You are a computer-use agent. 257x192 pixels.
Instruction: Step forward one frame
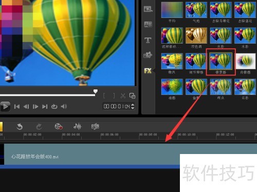(x=35, y=107)
